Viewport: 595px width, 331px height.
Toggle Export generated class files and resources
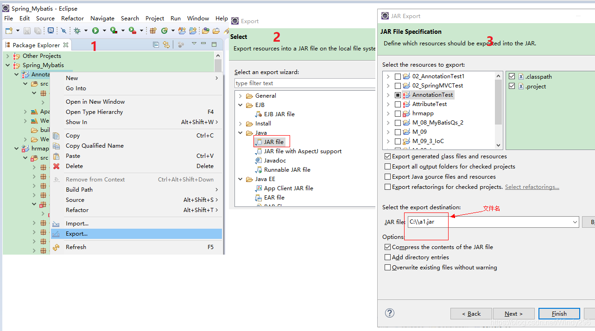[x=387, y=156]
